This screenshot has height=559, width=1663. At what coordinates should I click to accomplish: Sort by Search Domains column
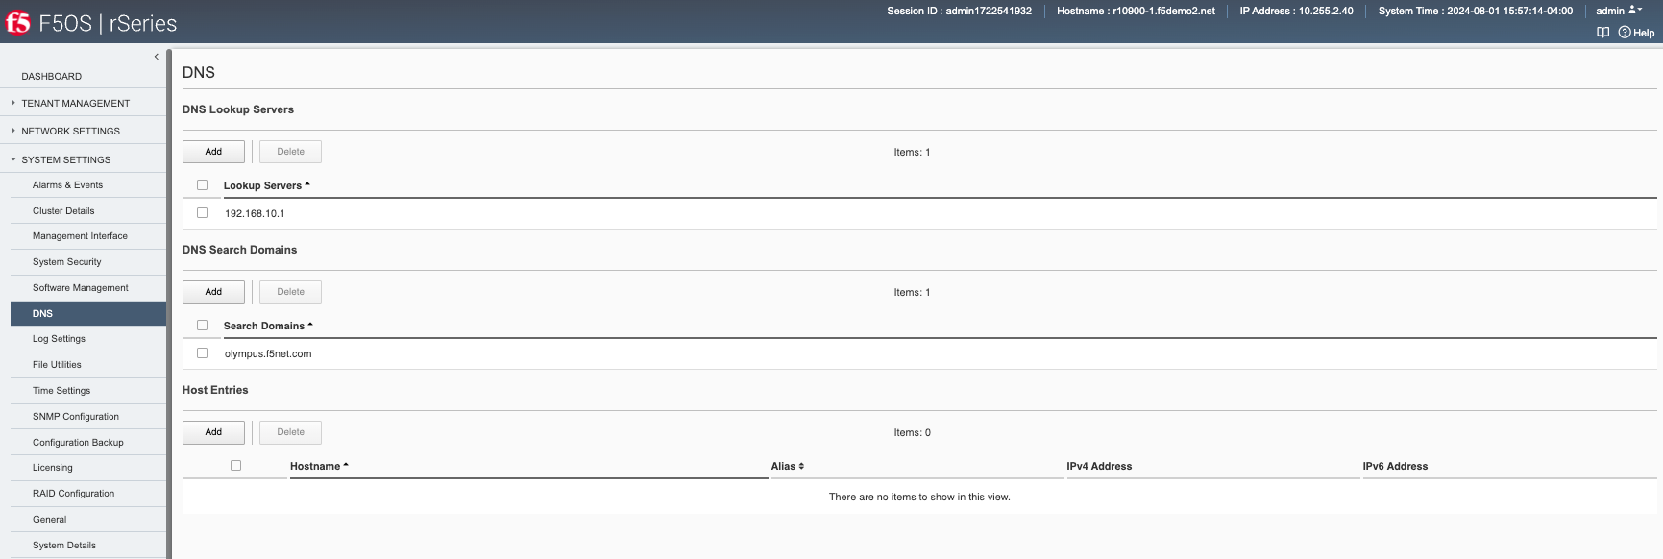point(268,326)
